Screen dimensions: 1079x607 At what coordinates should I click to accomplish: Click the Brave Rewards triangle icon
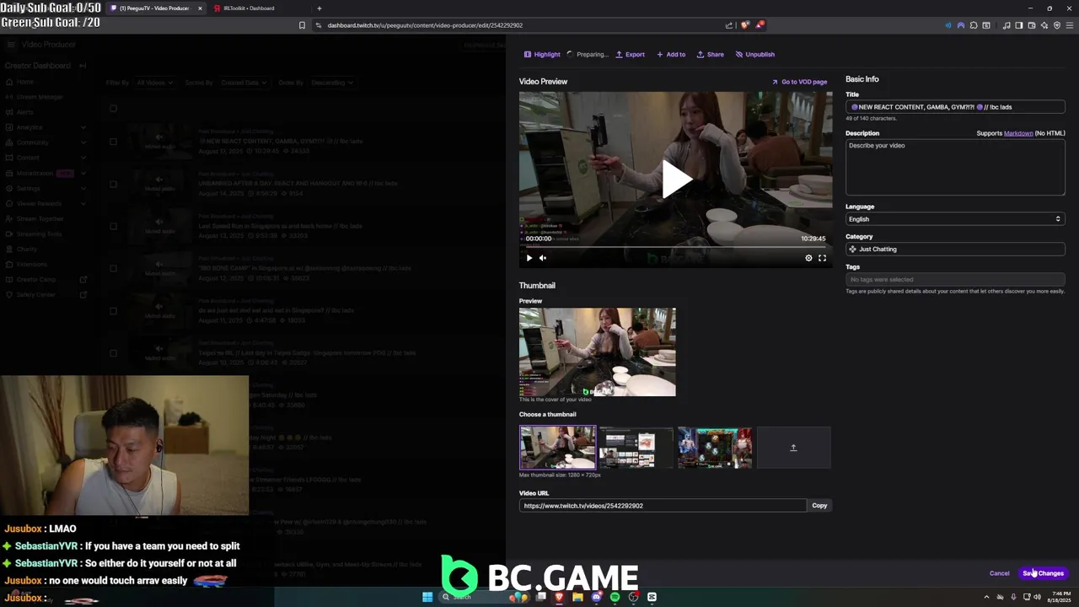(x=760, y=25)
